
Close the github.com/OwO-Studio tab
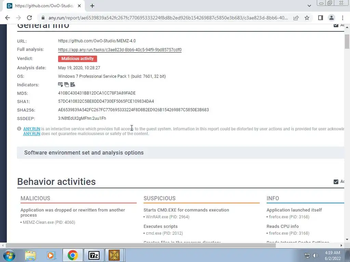tap(79, 6)
